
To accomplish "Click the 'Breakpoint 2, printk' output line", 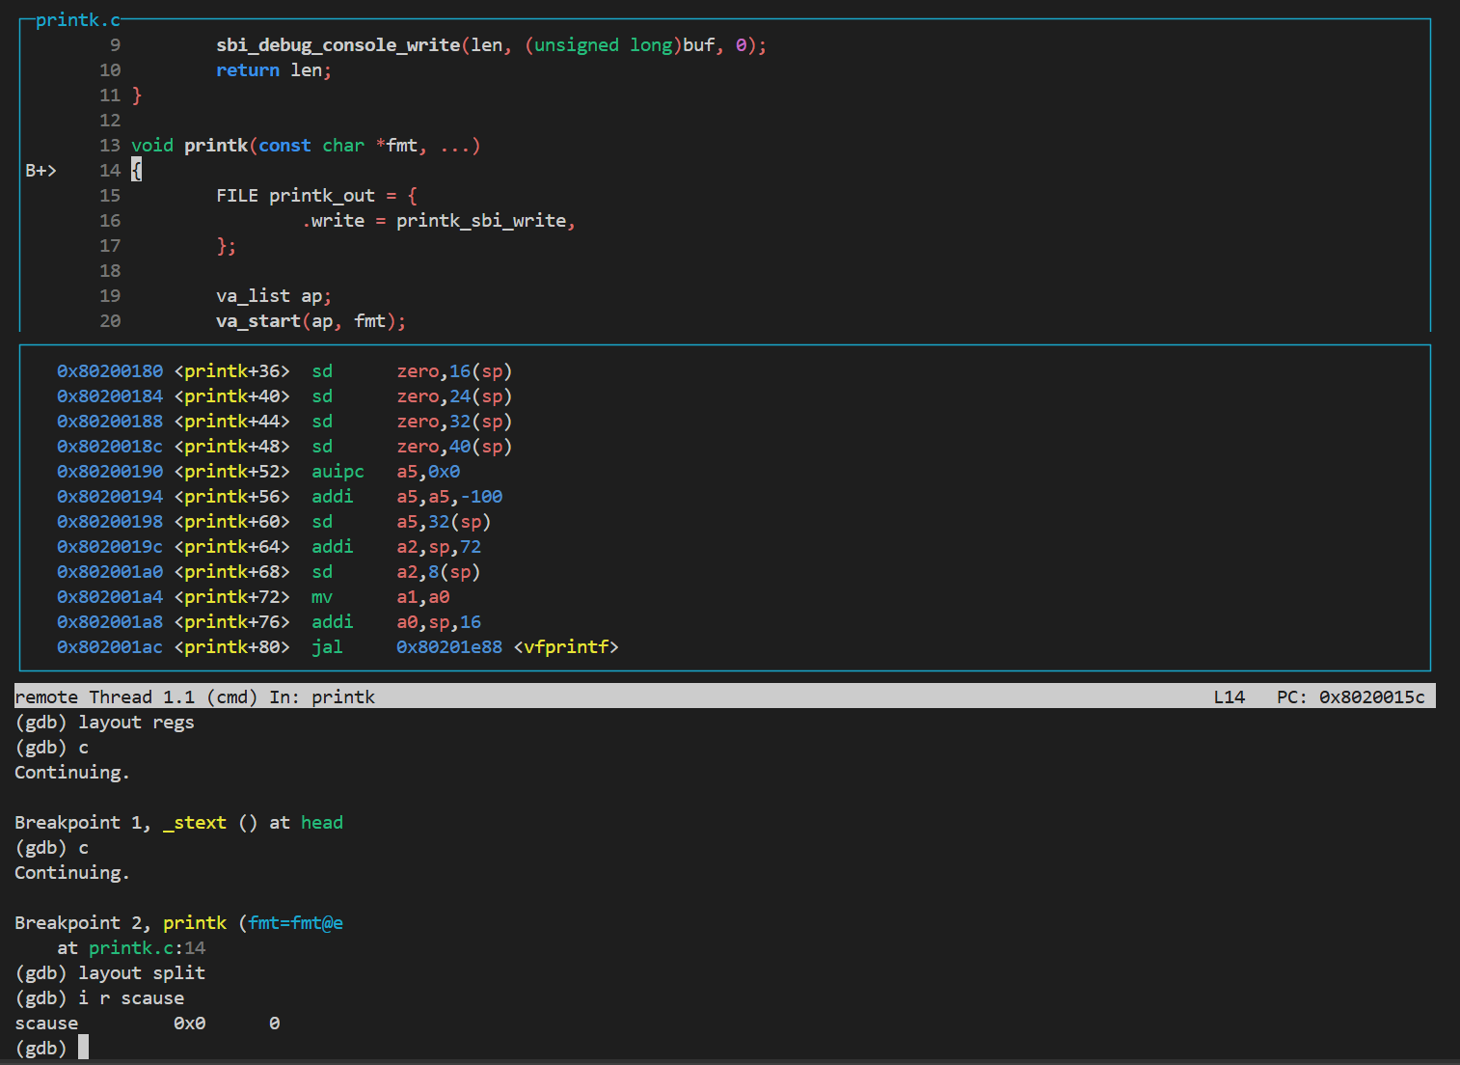I will pyautogui.click(x=179, y=923).
